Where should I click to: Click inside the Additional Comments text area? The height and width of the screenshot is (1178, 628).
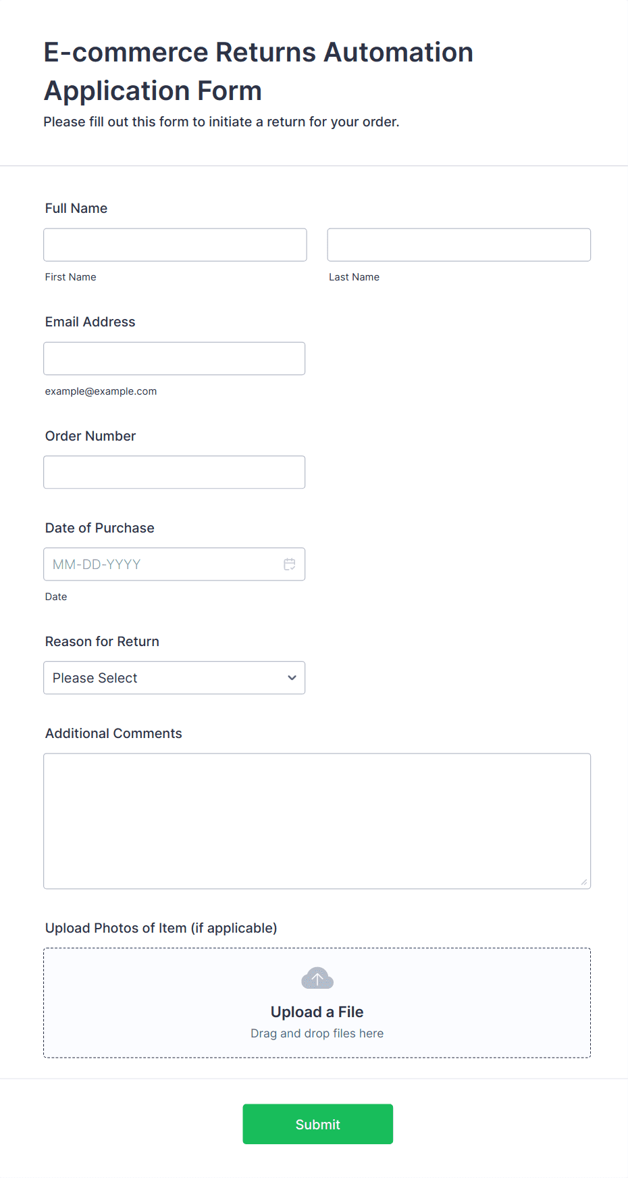317,820
